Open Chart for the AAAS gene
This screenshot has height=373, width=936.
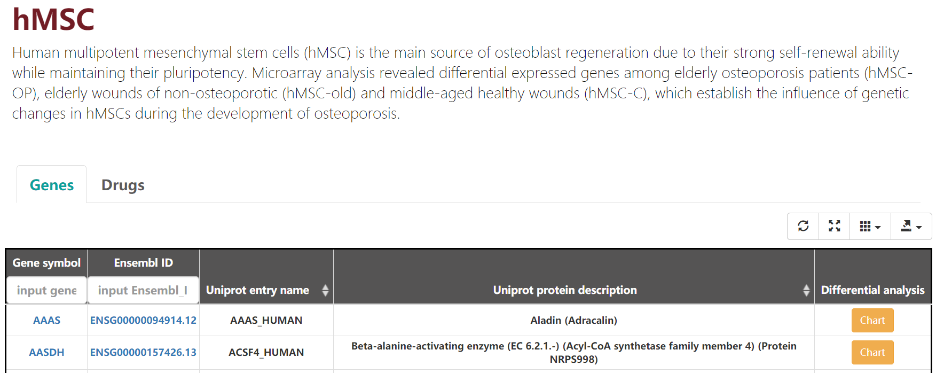point(872,320)
